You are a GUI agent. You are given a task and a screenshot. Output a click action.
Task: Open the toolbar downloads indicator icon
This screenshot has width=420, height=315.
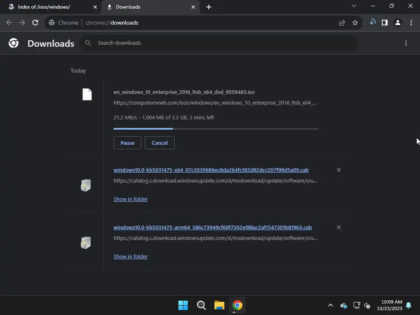pos(372,22)
